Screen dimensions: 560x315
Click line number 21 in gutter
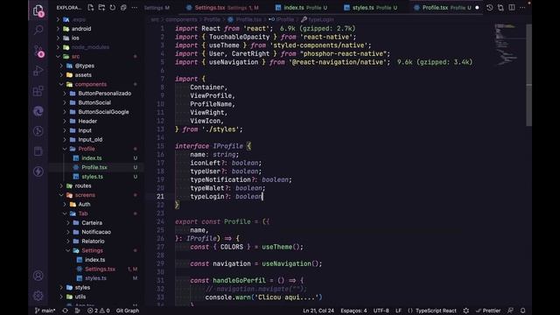[x=160, y=196]
